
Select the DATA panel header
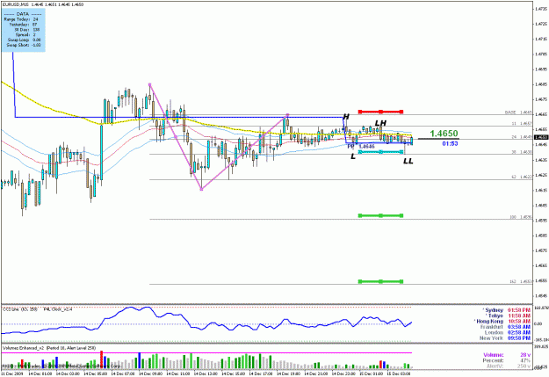(x=23, y=14)
